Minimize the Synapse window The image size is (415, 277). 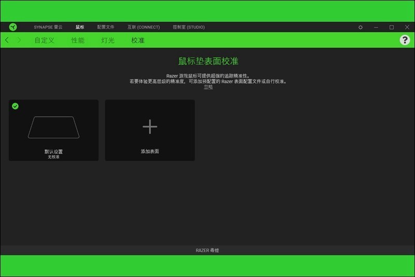point(376,27)
